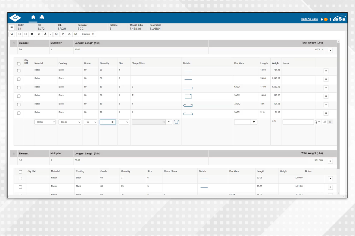Open the Roberto Gallo account link
This screenshot has height=236, width=355.
[309, 19]
